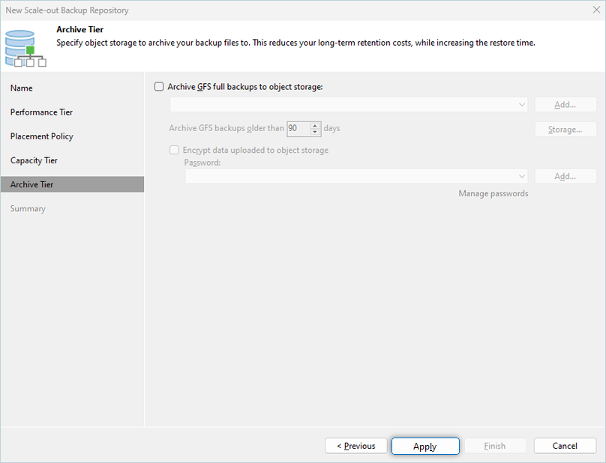Click the Summary step
The image size is (606, 463).
(x=28, y=208)
